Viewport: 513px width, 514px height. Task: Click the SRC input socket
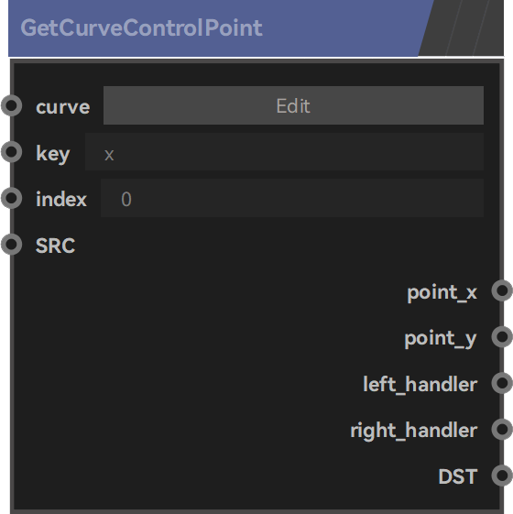pyautogui.click(x=12, y=245)
